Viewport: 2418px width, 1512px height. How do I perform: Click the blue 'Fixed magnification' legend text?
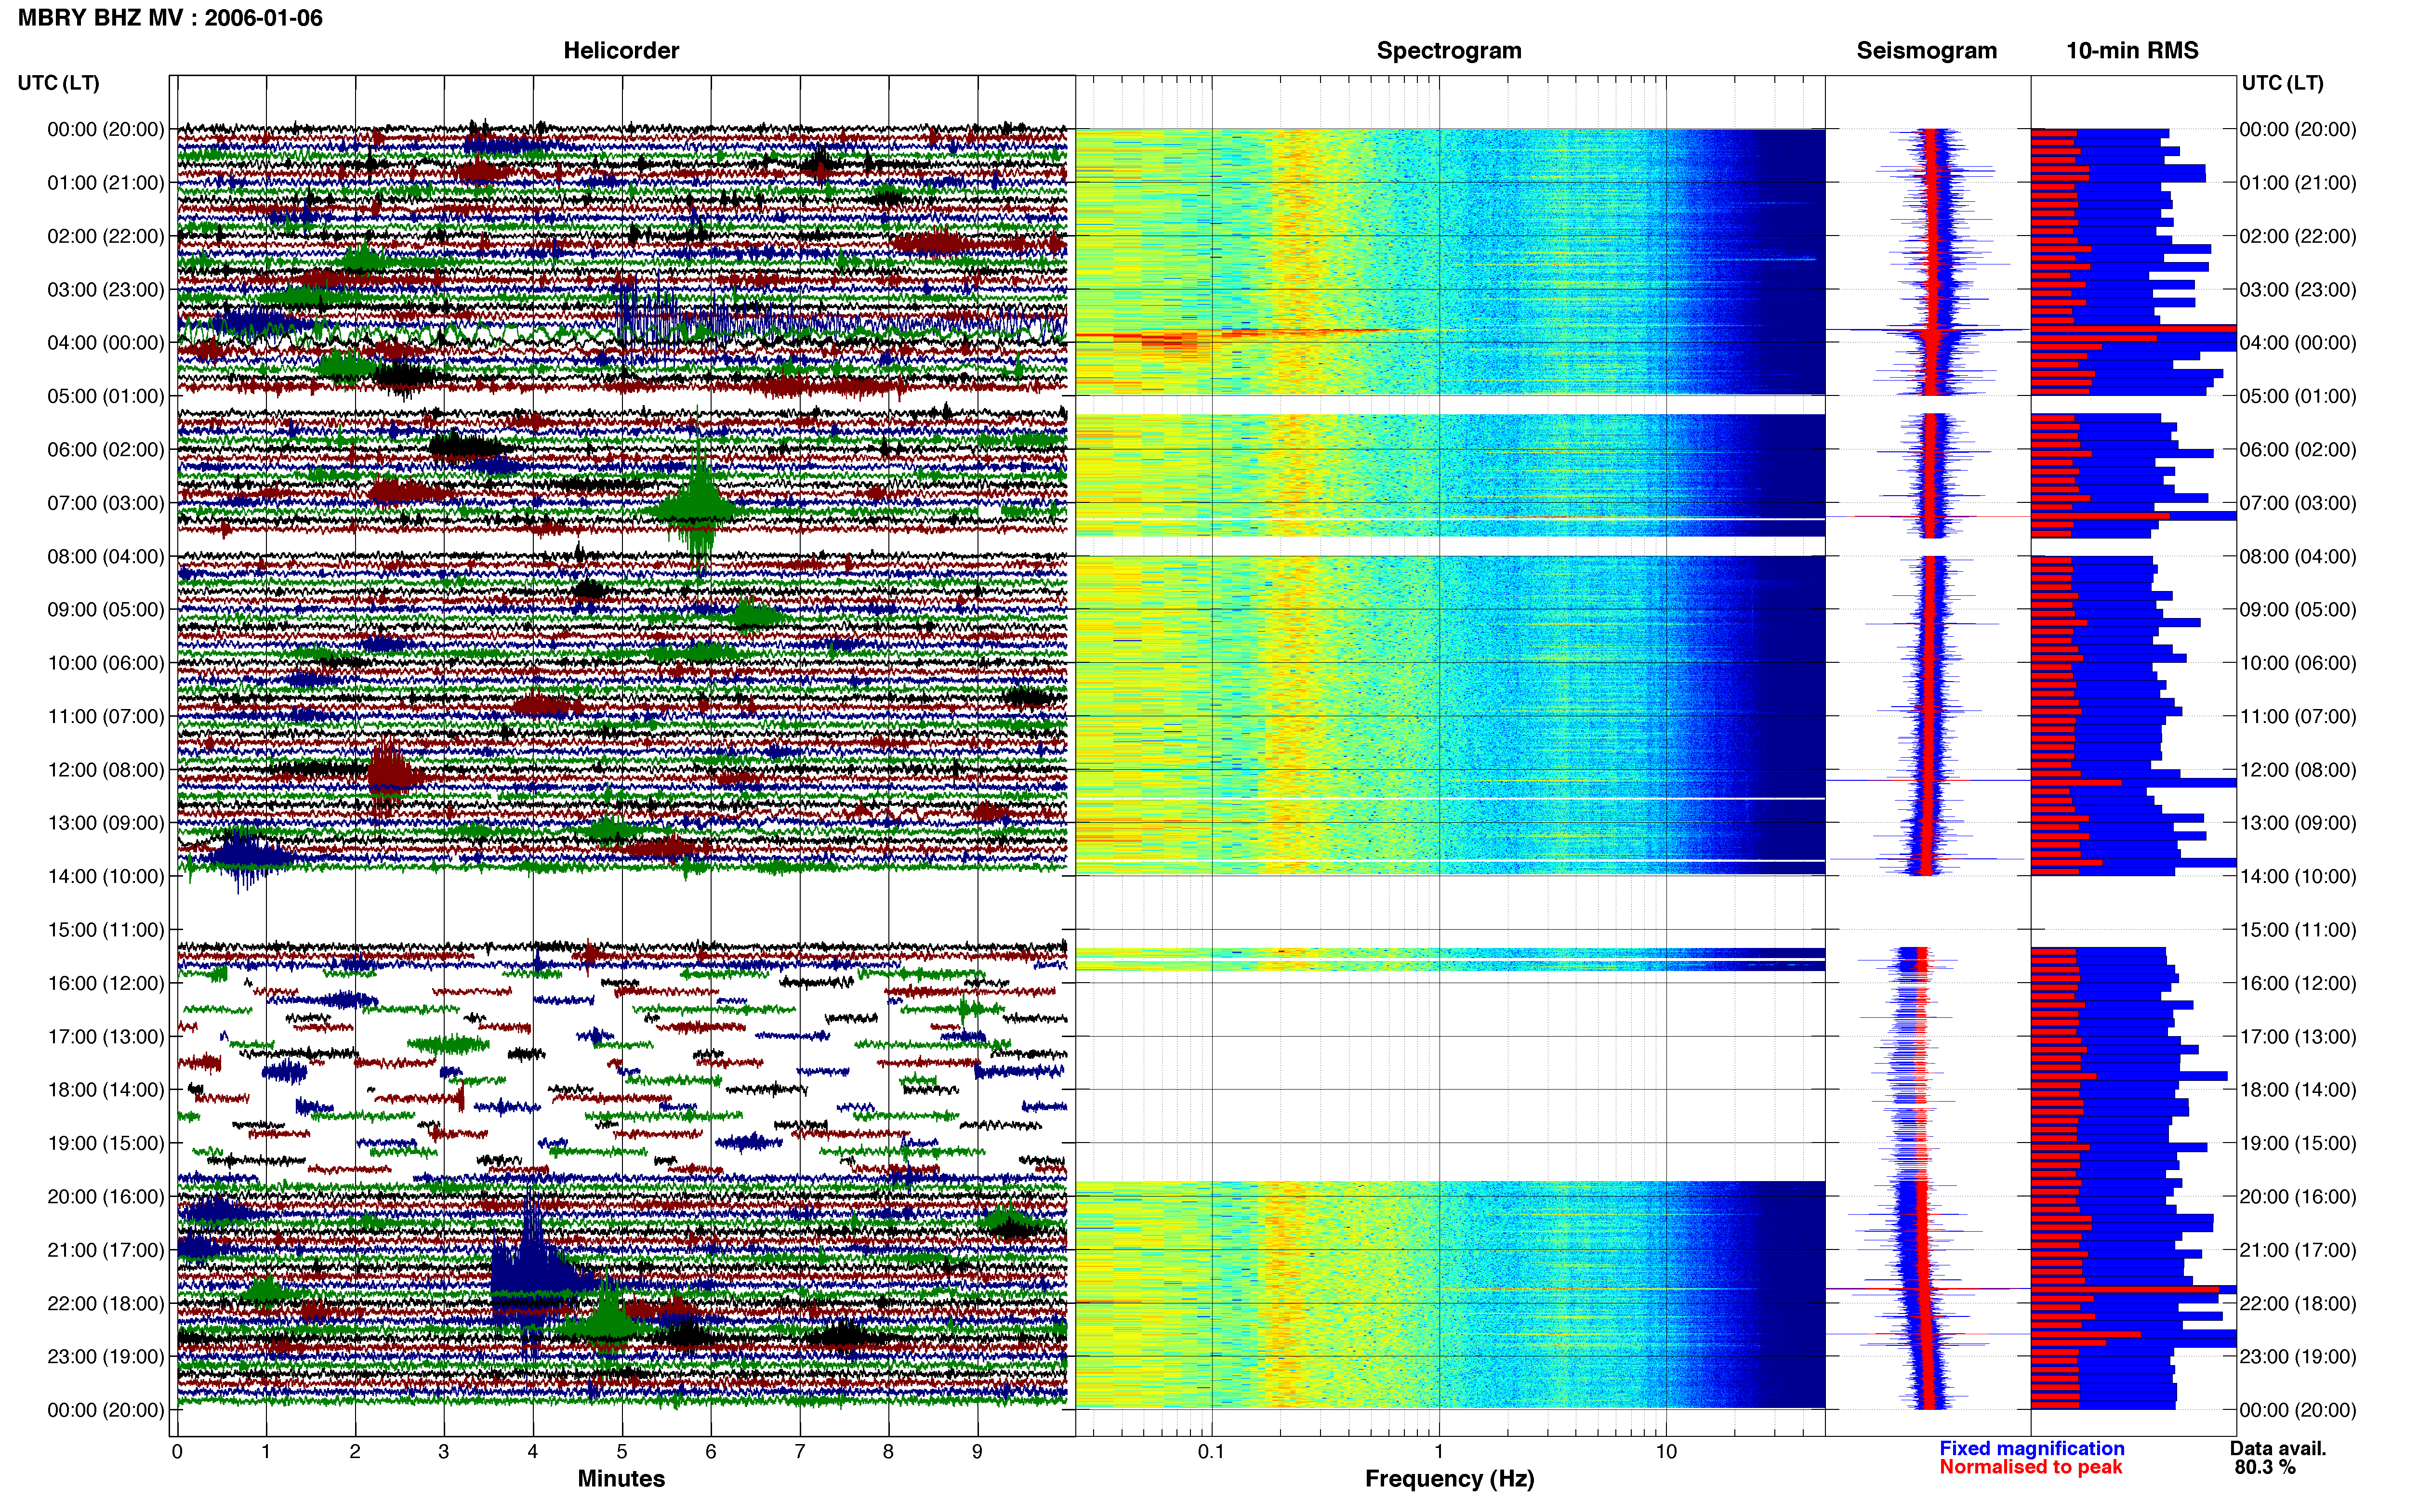tap(2031, 1448)
